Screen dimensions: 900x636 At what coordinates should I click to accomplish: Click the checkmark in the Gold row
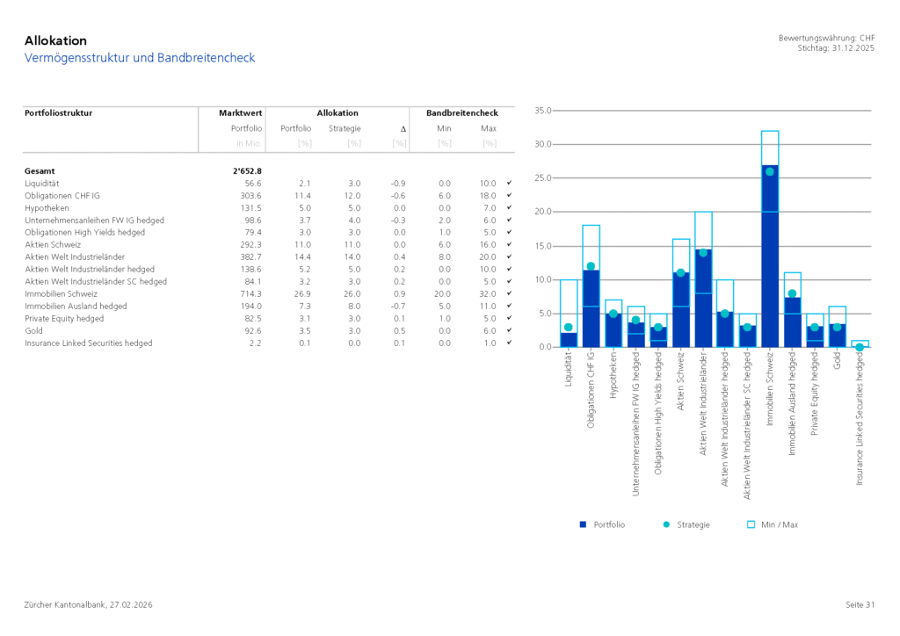click(509, 330)
